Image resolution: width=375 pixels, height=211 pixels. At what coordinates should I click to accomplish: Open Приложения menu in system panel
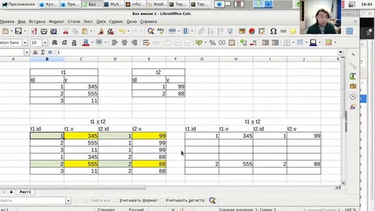pyautogui.click(x=19, y=4)
